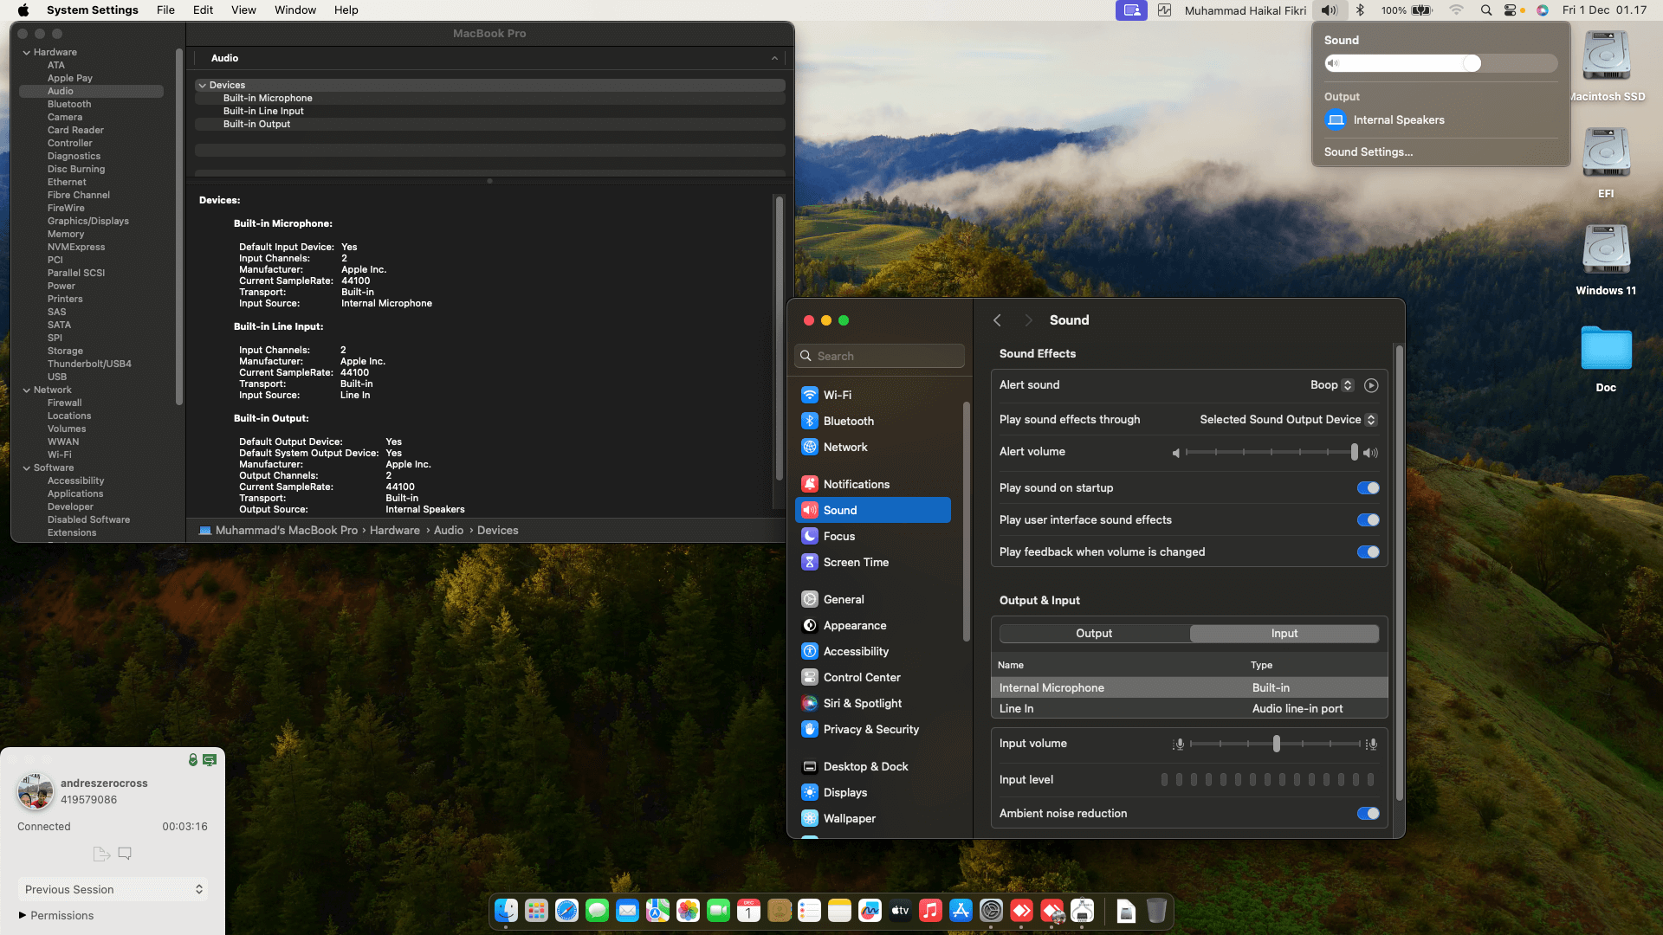Viewport: 1663px width, 935px height.
Task: Disable Play sound on startup
Action: pos(1368,488)
